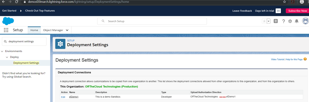
Task: Click Get Started in the trial banner
Action: click(9, 11)
